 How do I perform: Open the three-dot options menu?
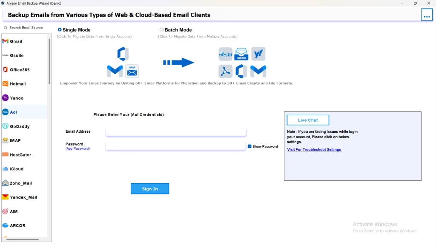pos(427,14)
